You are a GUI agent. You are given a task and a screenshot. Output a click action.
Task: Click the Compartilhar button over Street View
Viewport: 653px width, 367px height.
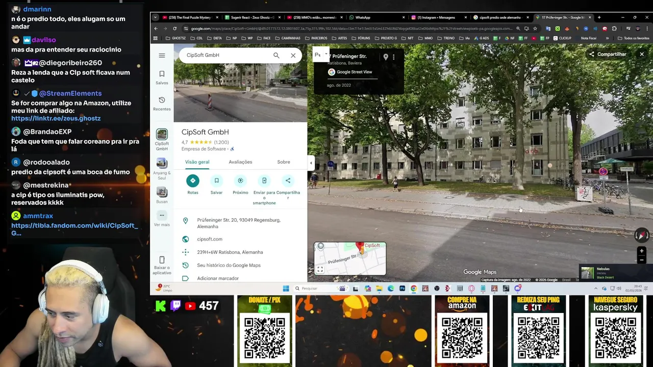pyautogui.click(x=608, y=54)
